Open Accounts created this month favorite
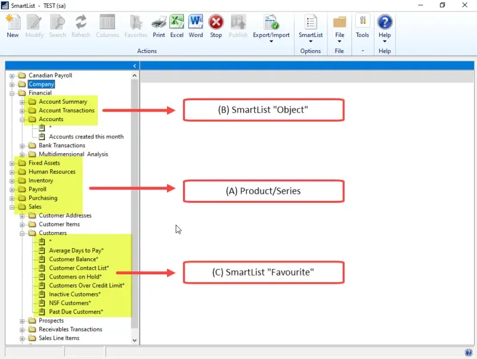The height and width of the screenshot is (359, 477). pos(86,137)
